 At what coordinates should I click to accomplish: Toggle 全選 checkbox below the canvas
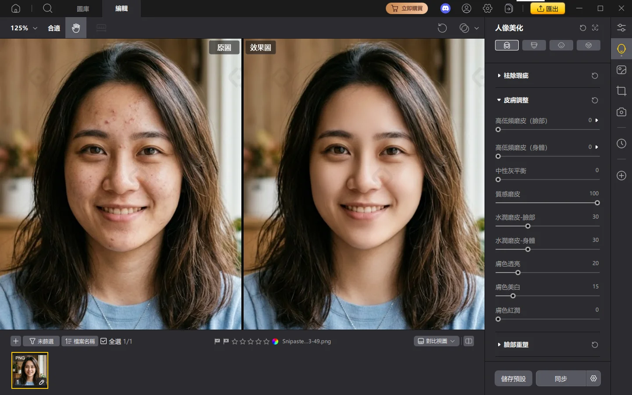(x=104, y=341)
